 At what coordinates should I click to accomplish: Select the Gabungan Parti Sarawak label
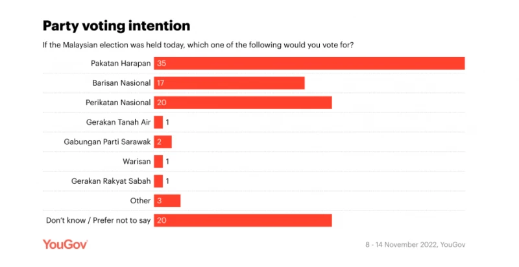click(x=107, y=142)
